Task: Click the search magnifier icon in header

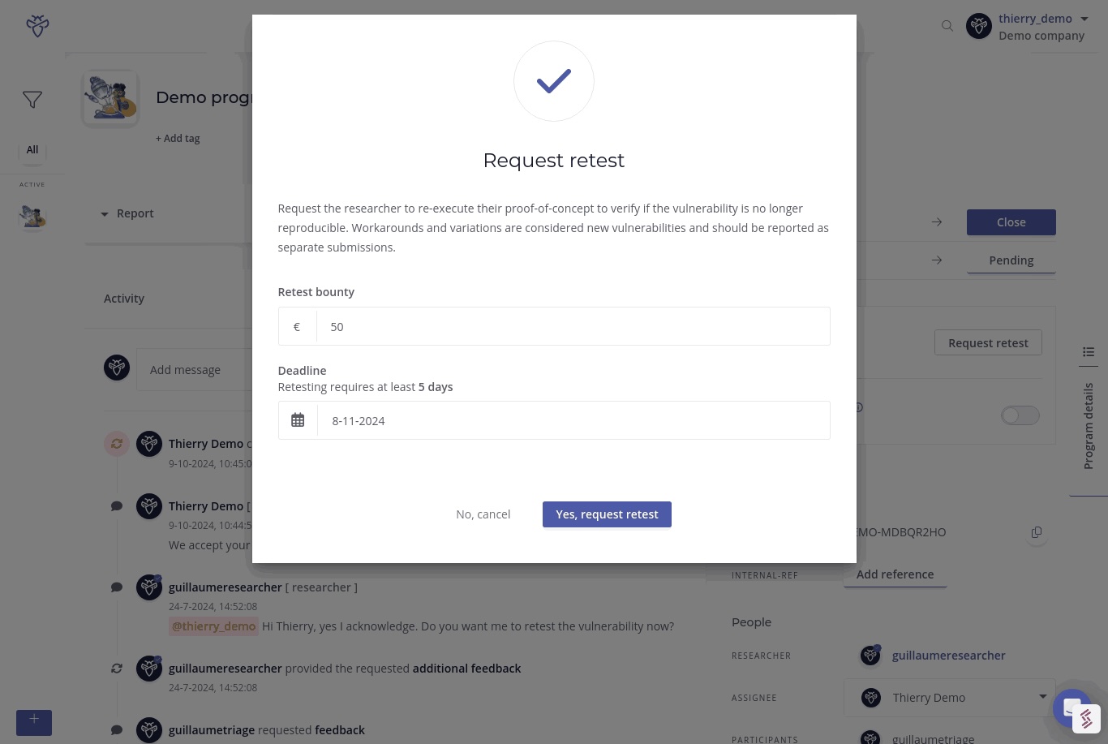Action: [x=947, y=26]
